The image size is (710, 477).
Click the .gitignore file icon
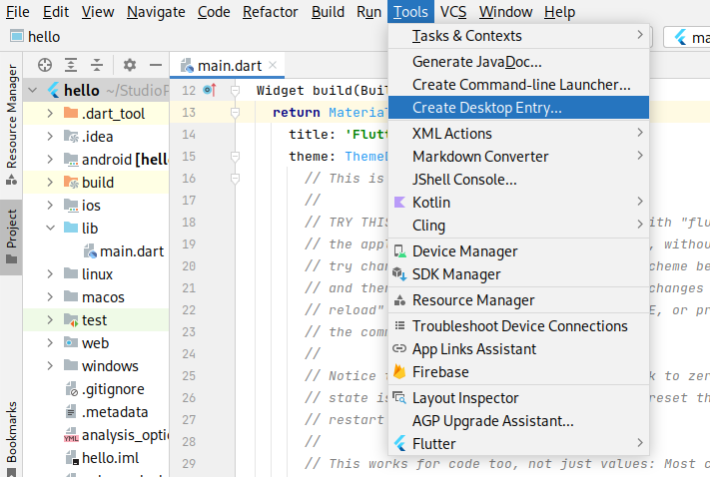72,389
